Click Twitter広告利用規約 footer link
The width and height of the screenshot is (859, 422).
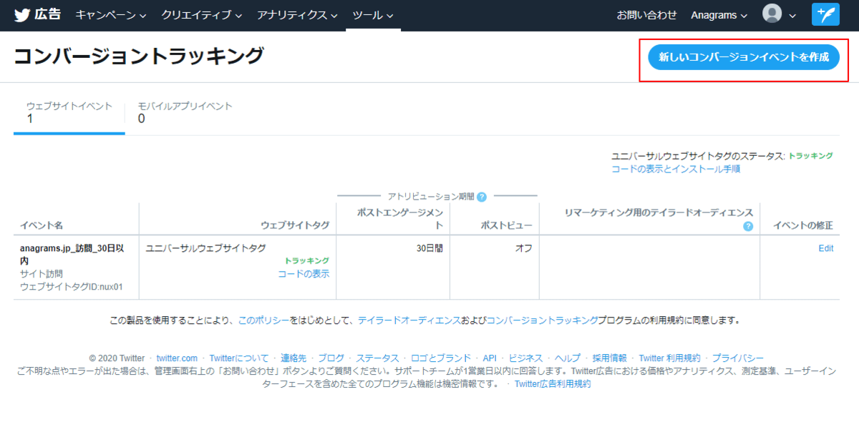click(553, 383)
